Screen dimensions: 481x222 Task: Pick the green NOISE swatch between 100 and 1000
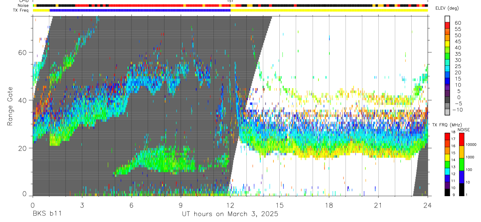coord(462,164)
